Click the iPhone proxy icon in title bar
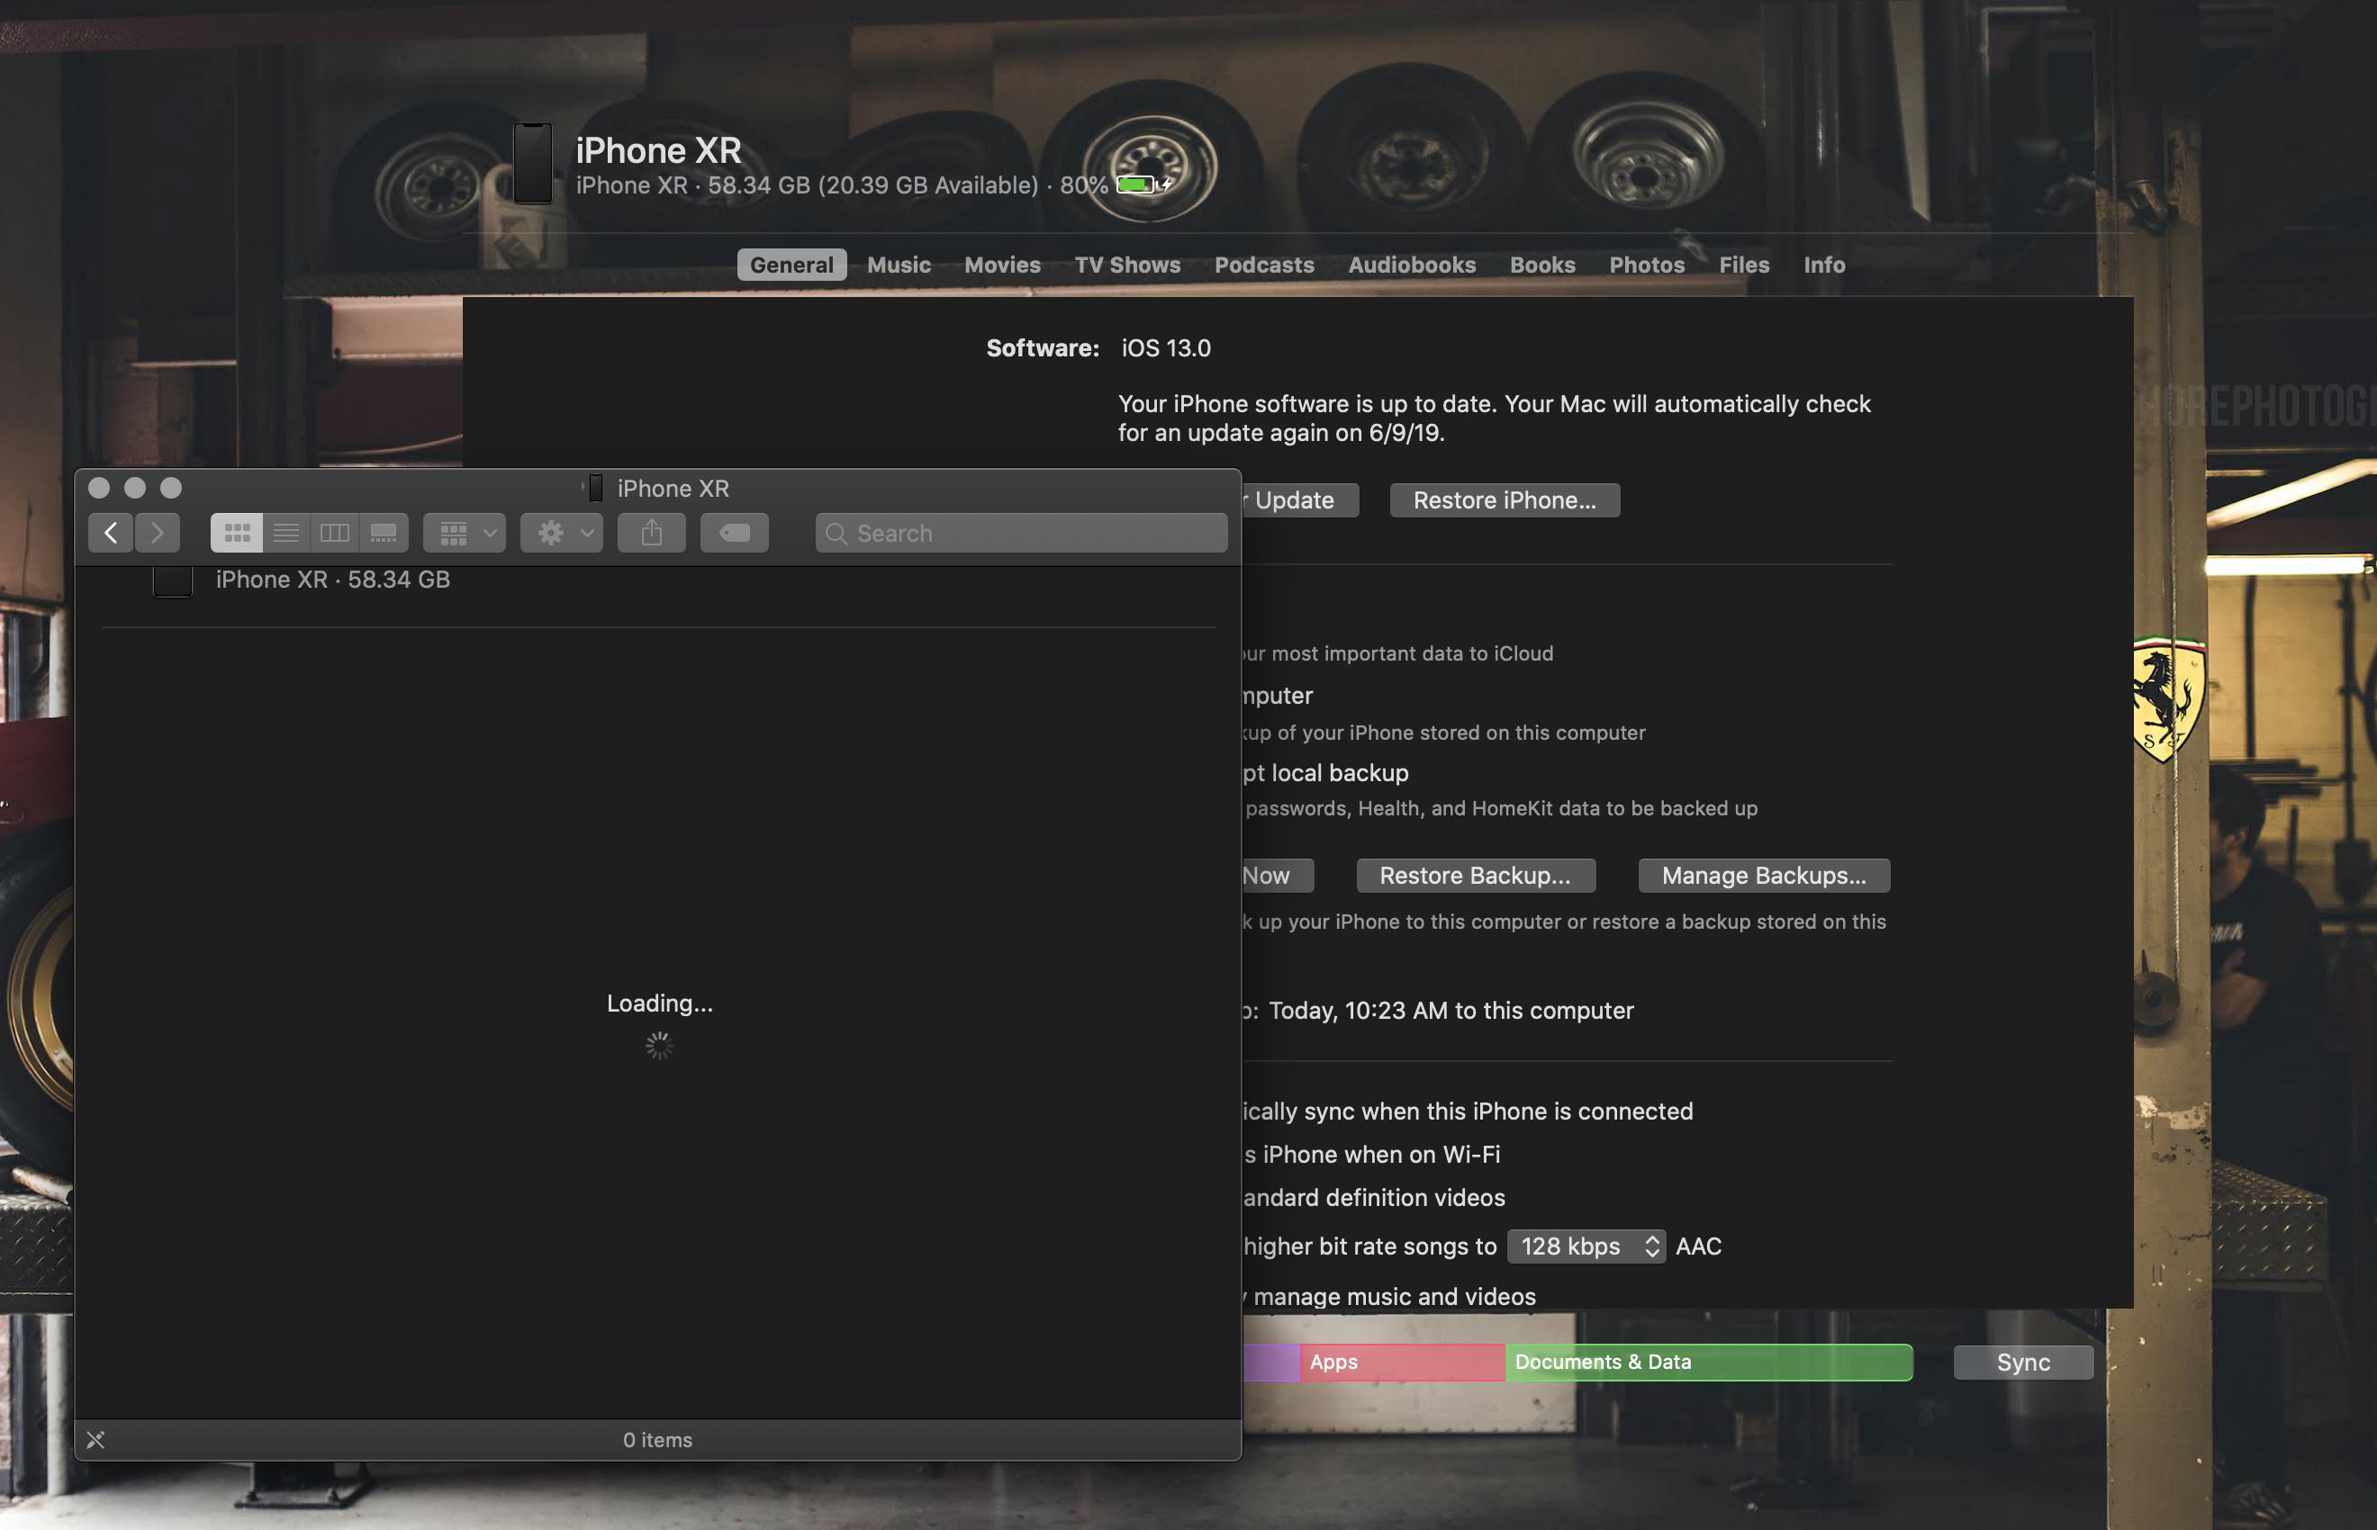The image size is (2377, 1530). pos(595,488)
